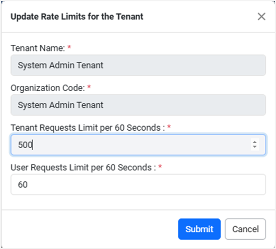
Task: Click 'Tenant Requests Limit per 60 Seconds' label
Action: 88,128
